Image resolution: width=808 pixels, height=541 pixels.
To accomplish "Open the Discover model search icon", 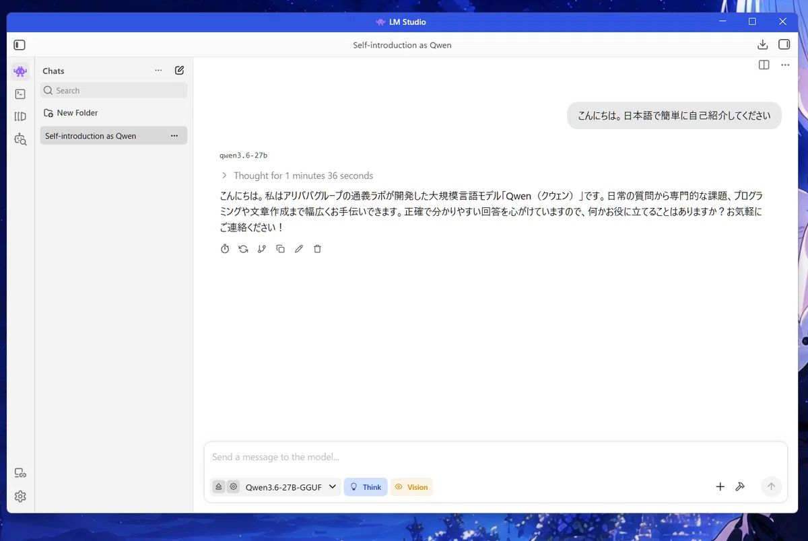I will (20, 139).
